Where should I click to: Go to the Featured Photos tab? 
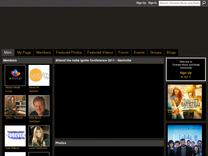[69, 52]
